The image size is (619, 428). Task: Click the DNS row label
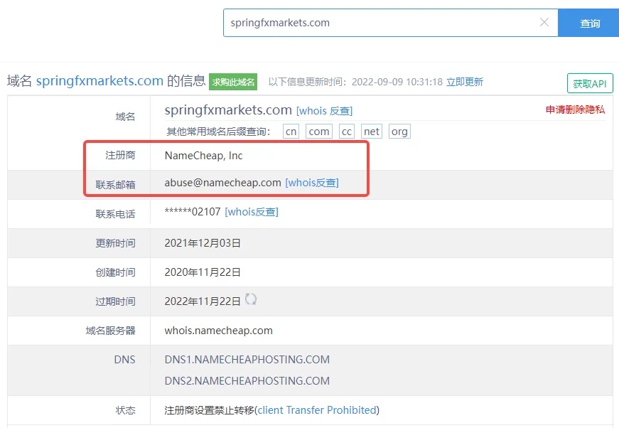coord(124,360)
